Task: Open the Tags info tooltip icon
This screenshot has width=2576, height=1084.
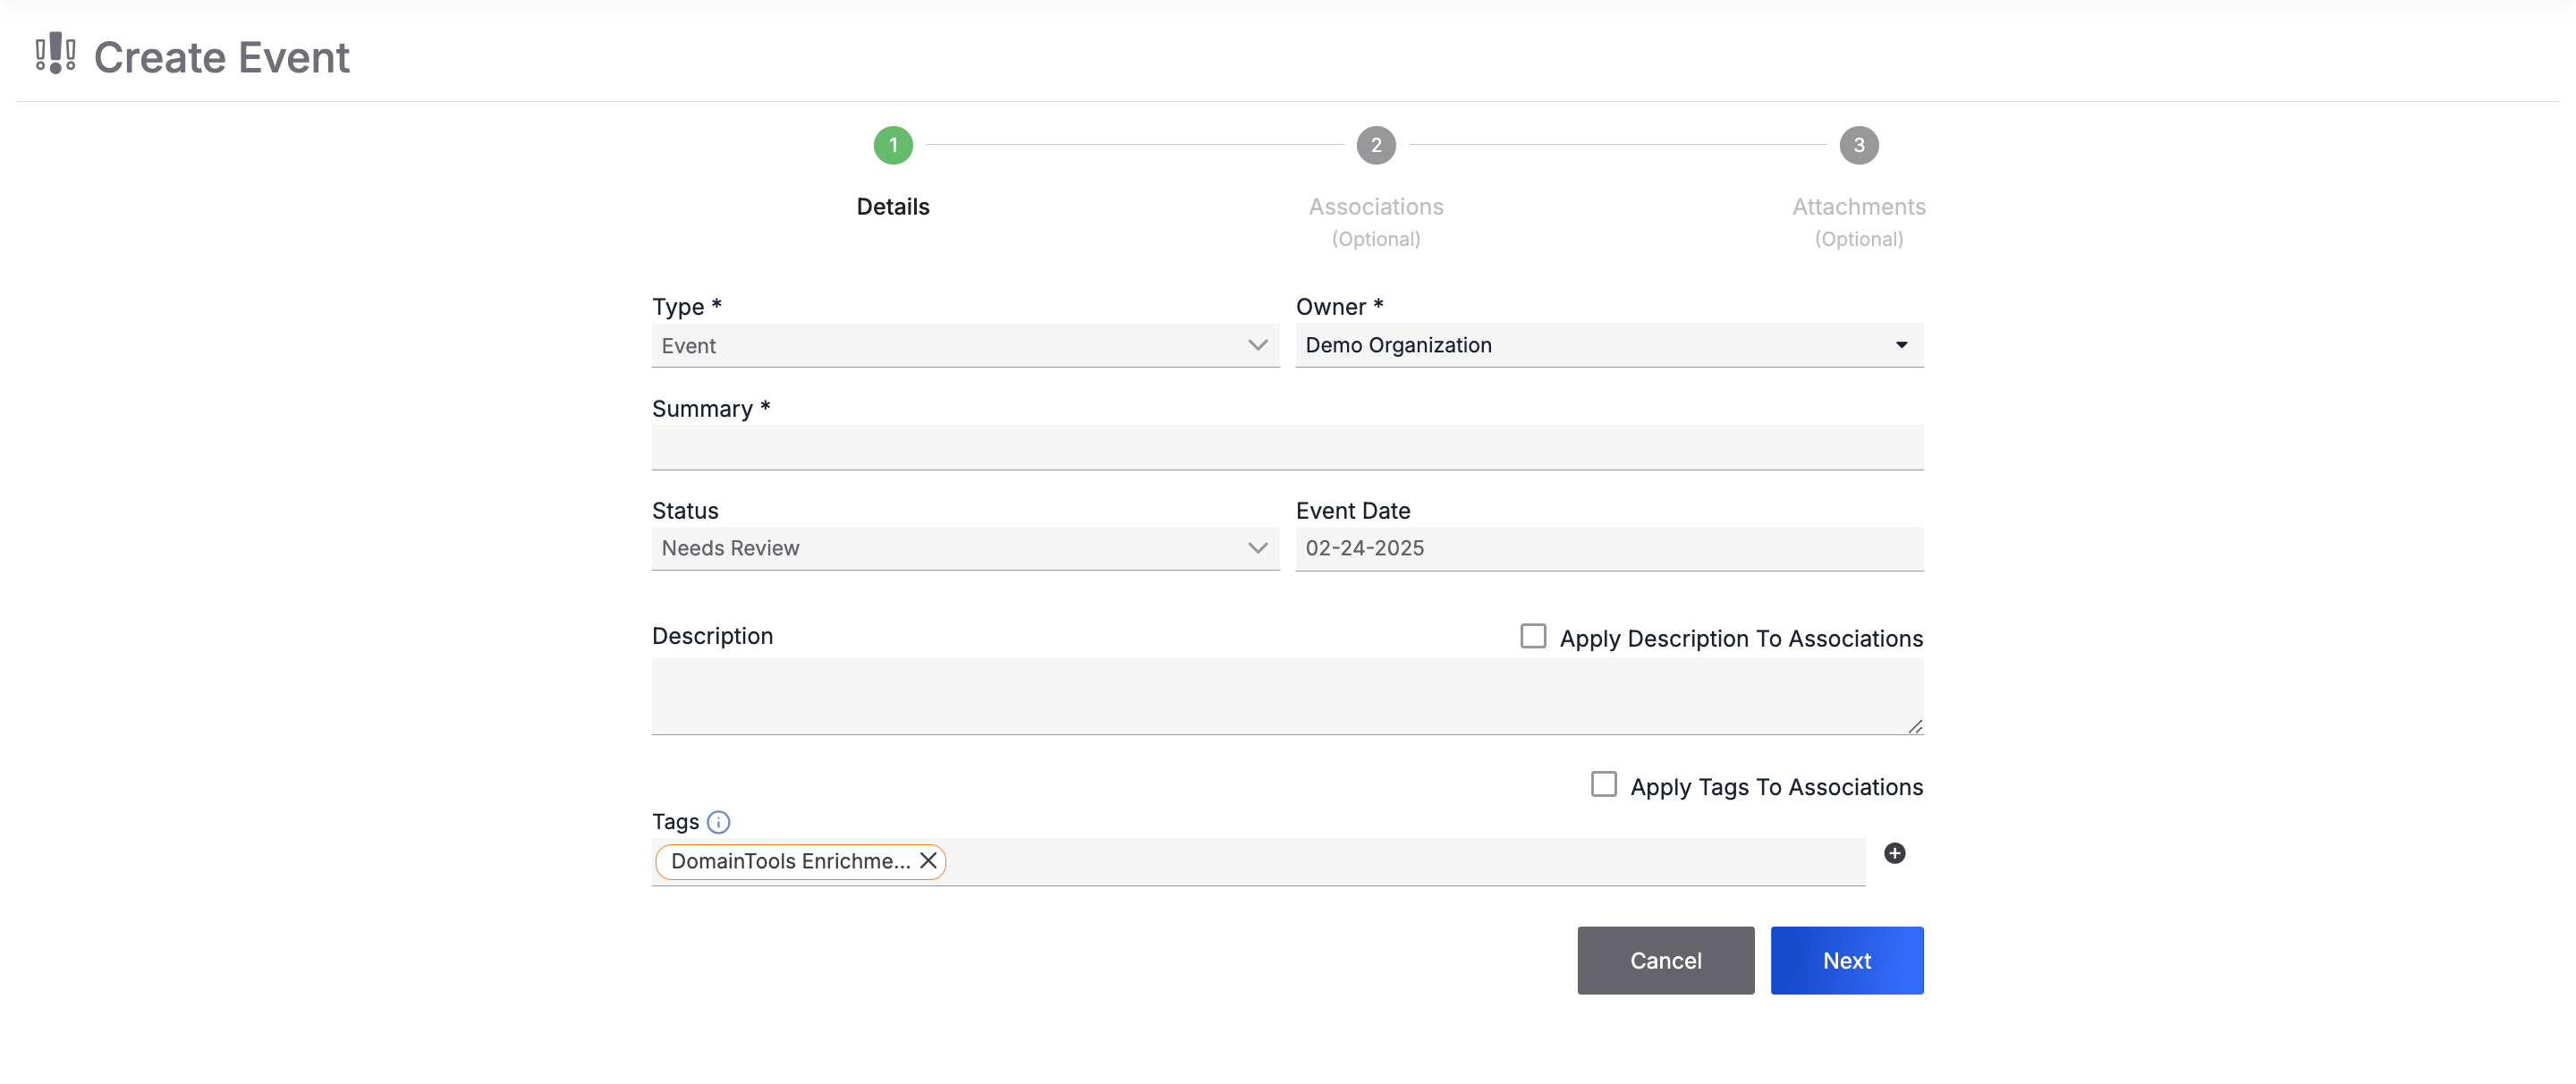Action: (x=718, y=822)
